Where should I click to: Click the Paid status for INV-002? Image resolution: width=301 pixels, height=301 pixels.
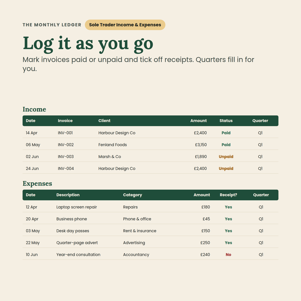pyautogui.click(x=226, y=145)
